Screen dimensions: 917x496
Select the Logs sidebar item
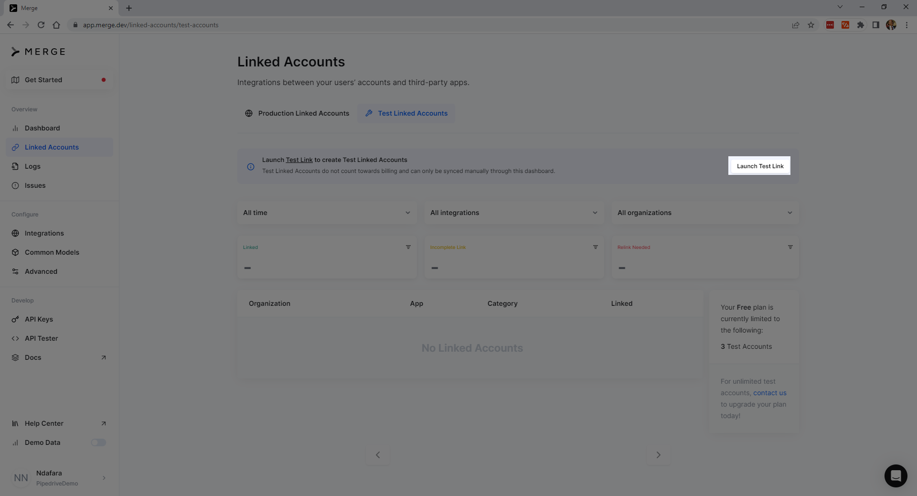pyautogui.click(x=32, y=166)
